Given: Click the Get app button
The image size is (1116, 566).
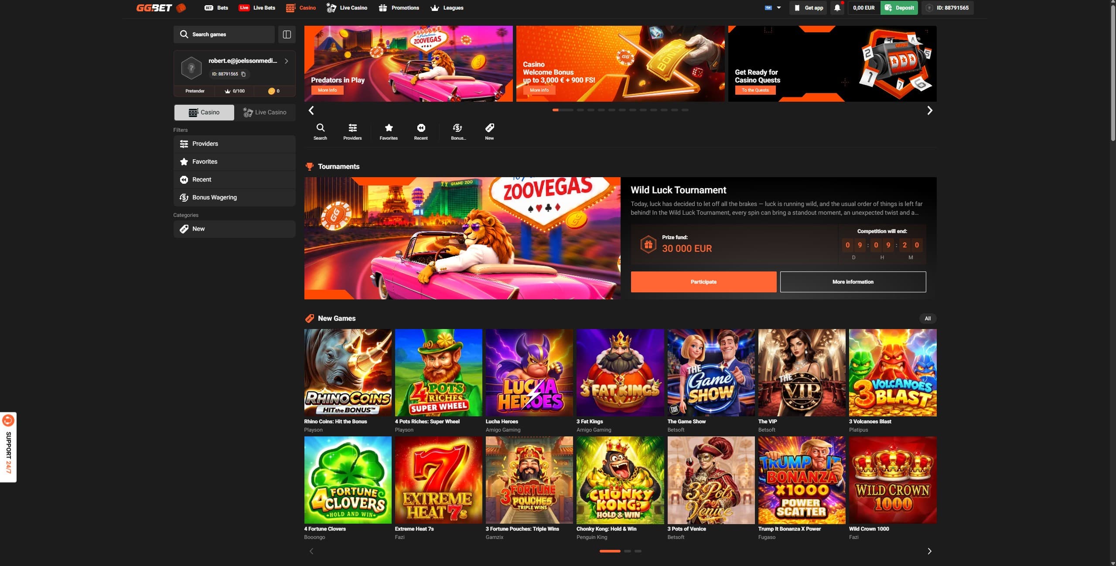Looking at the screenshot, I should pyautogui.click(x=808, y=8).
